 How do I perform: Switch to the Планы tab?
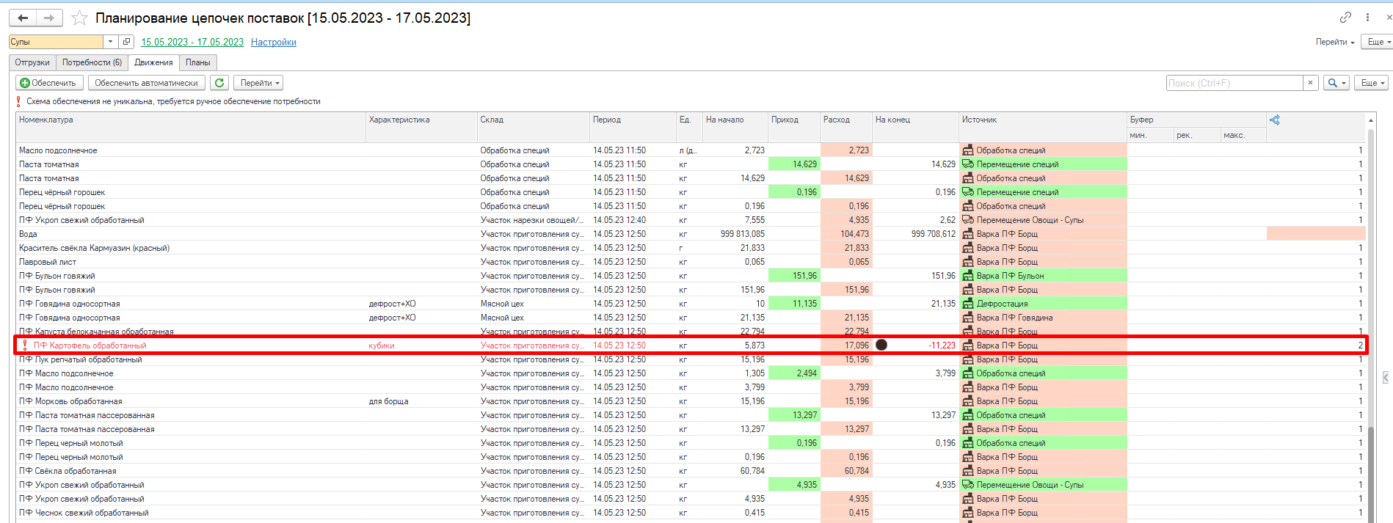click(x=197, y=62)
